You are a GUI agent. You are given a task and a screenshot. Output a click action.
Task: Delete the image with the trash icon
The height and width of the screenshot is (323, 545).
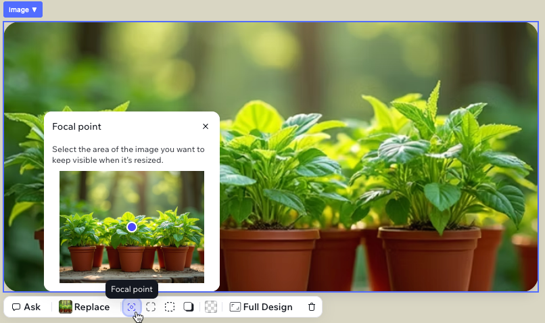pos(311,307)
